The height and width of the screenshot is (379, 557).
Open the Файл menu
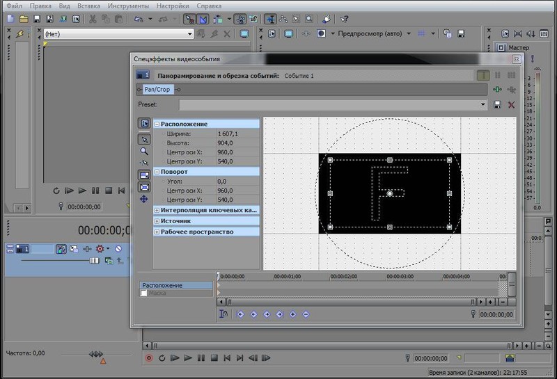(14, 6)
